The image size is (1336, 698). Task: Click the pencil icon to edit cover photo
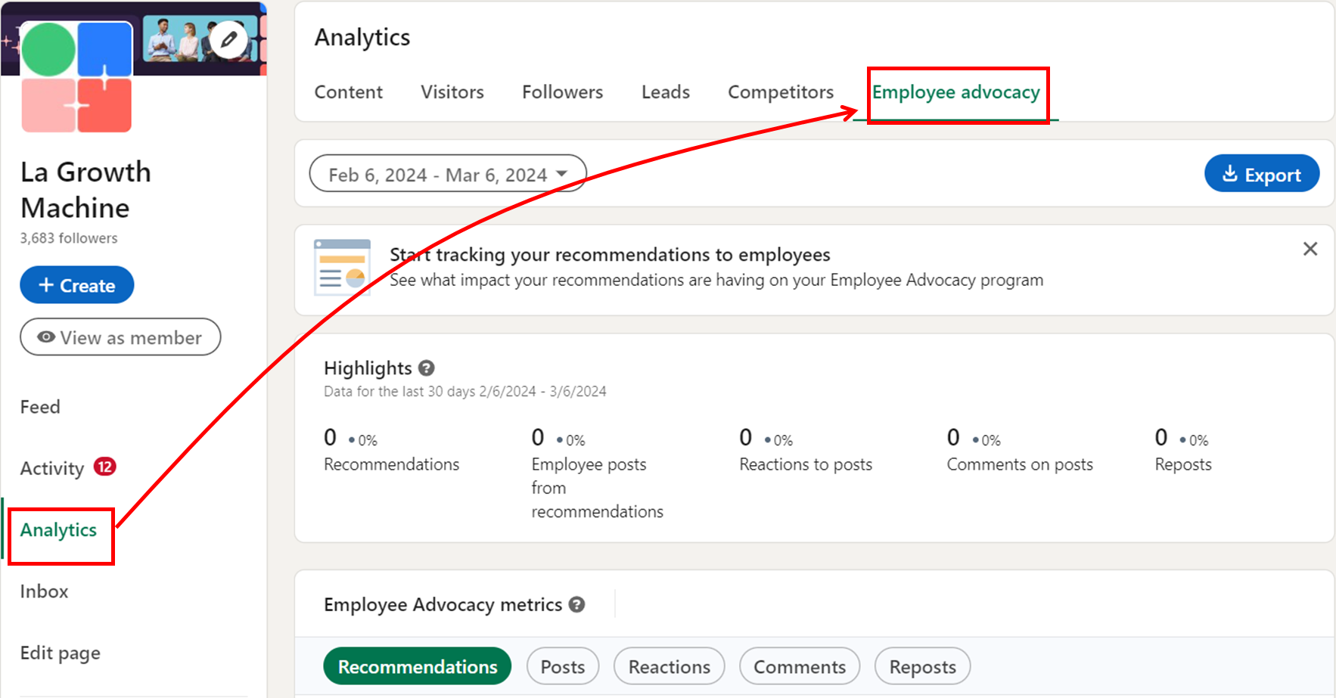pyautogui.click(x=229, y=39)
